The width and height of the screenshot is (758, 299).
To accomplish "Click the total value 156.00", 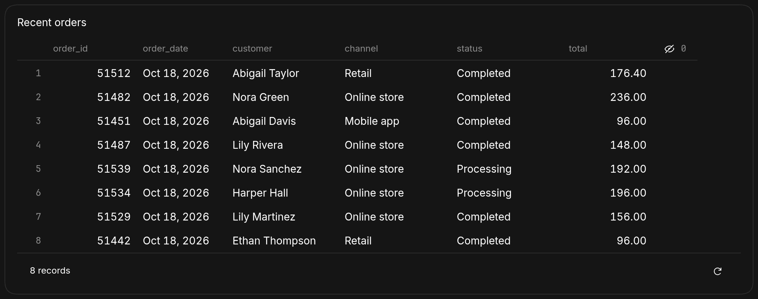I will point(628,217).
